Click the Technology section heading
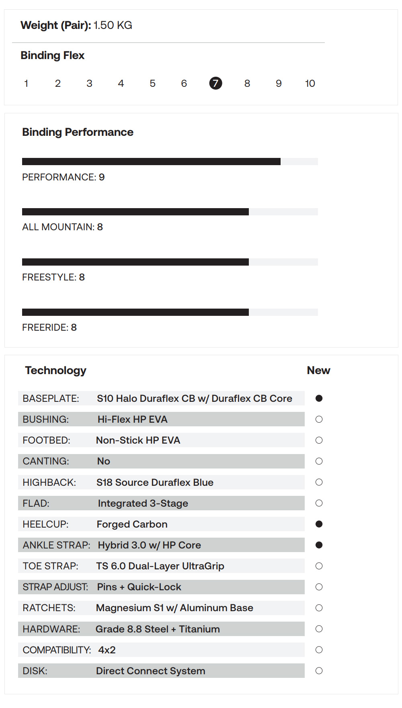This screenshot has width=402, height=708. coord(56,370)
